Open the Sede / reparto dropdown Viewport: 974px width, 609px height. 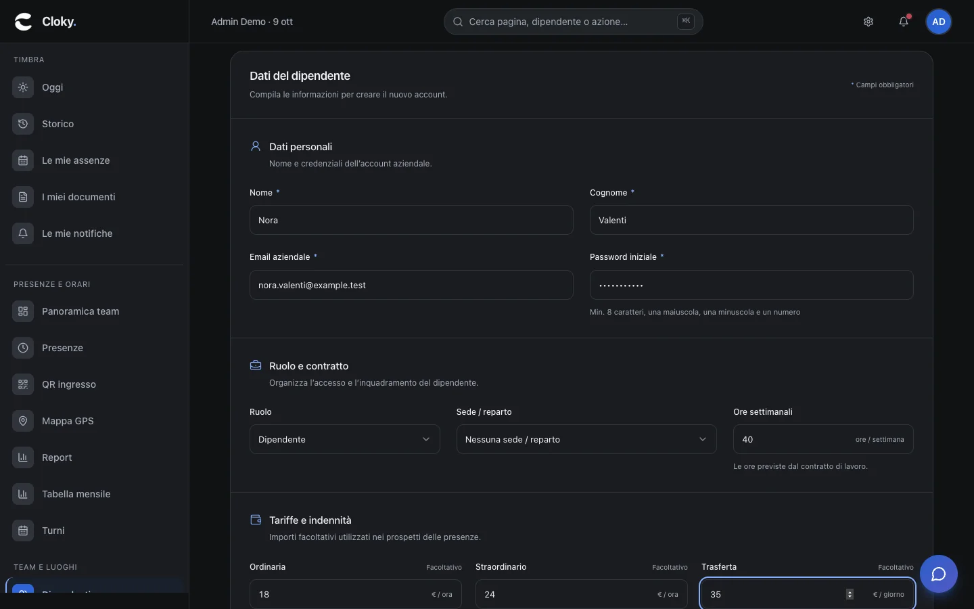(586, 439)
